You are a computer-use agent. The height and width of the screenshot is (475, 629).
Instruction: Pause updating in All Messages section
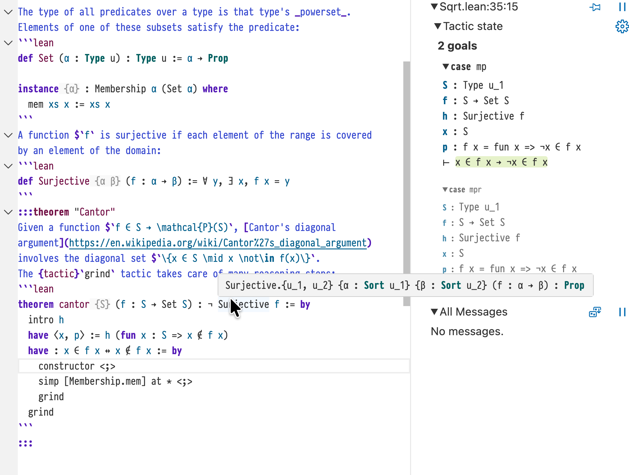click(622, 312)
